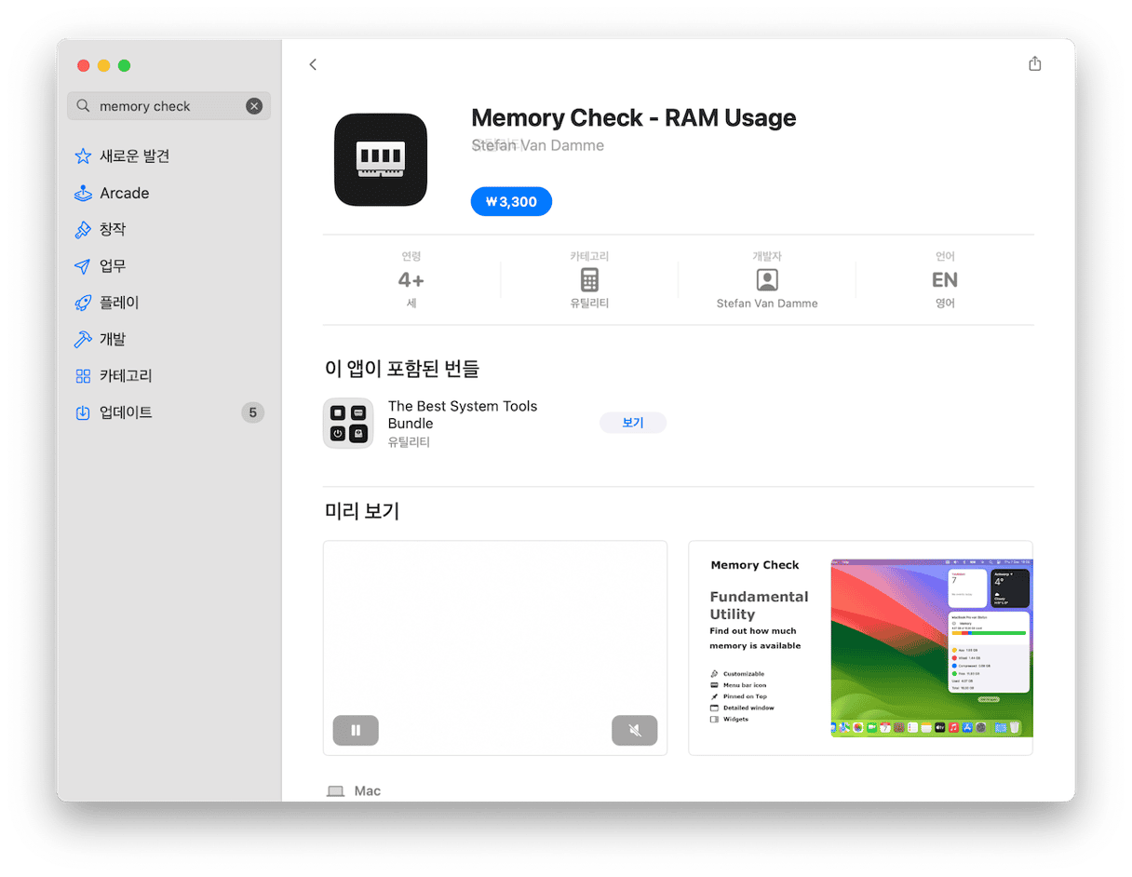
Task: Select 창작 sidebar item
Action: [x=168, y=229]
